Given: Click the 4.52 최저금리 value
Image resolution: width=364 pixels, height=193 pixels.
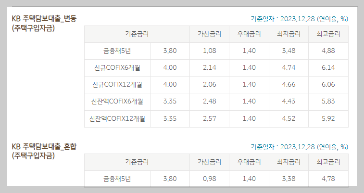Looking at the screenshot, I should click(289, 118).
